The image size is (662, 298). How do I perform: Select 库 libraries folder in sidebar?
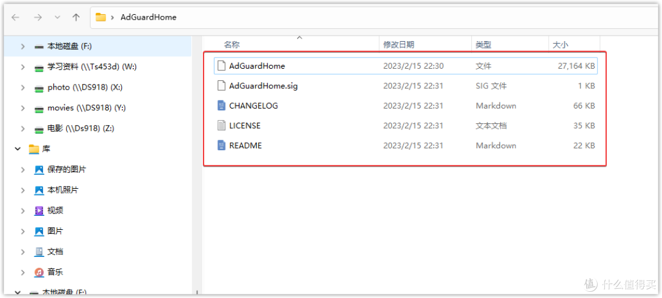[x=46, y=149]
